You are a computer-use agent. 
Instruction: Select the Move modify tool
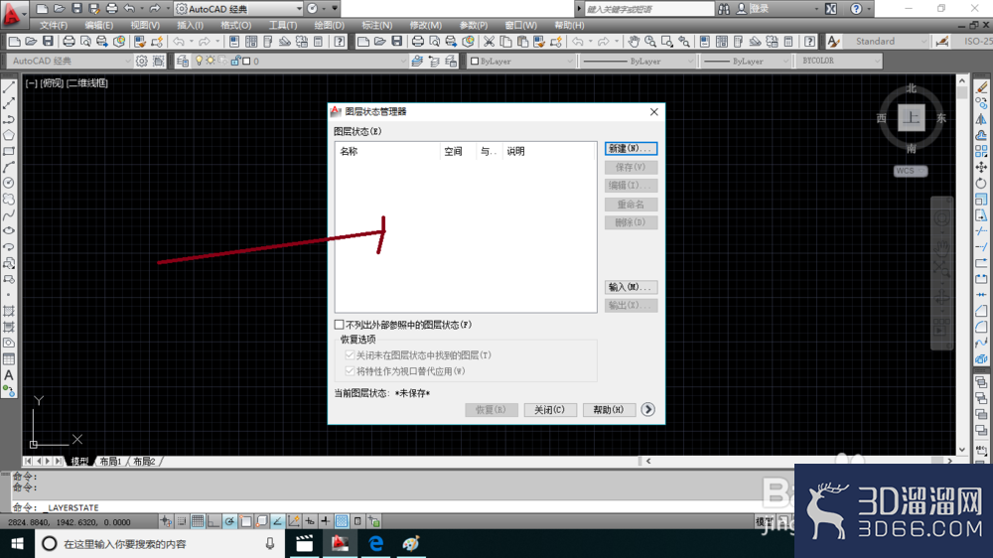[981, 167]
